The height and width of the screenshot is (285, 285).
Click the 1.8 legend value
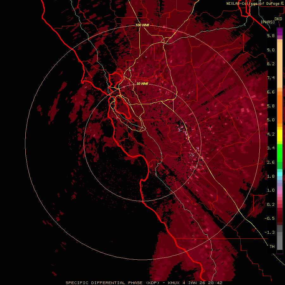(271, 176)
